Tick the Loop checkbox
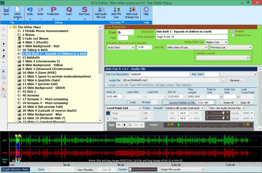 point(128,102)
